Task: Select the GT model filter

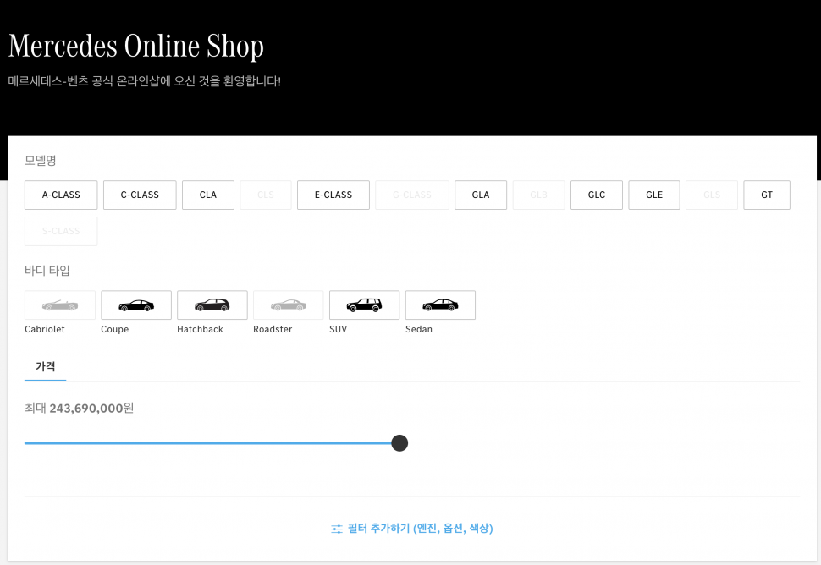Action: tap(767, 195)
